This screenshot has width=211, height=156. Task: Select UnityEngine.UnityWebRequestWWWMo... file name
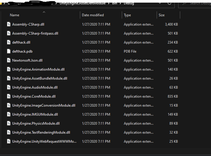pyautogui.click(x=44, y=141)
